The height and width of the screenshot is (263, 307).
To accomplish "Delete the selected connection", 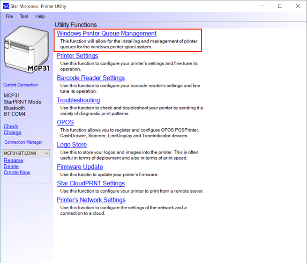I will pyautogui.click(x=11, y=167).
